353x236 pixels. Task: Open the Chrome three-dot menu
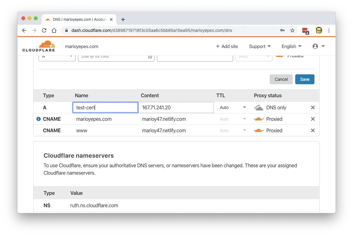point(329,30)
